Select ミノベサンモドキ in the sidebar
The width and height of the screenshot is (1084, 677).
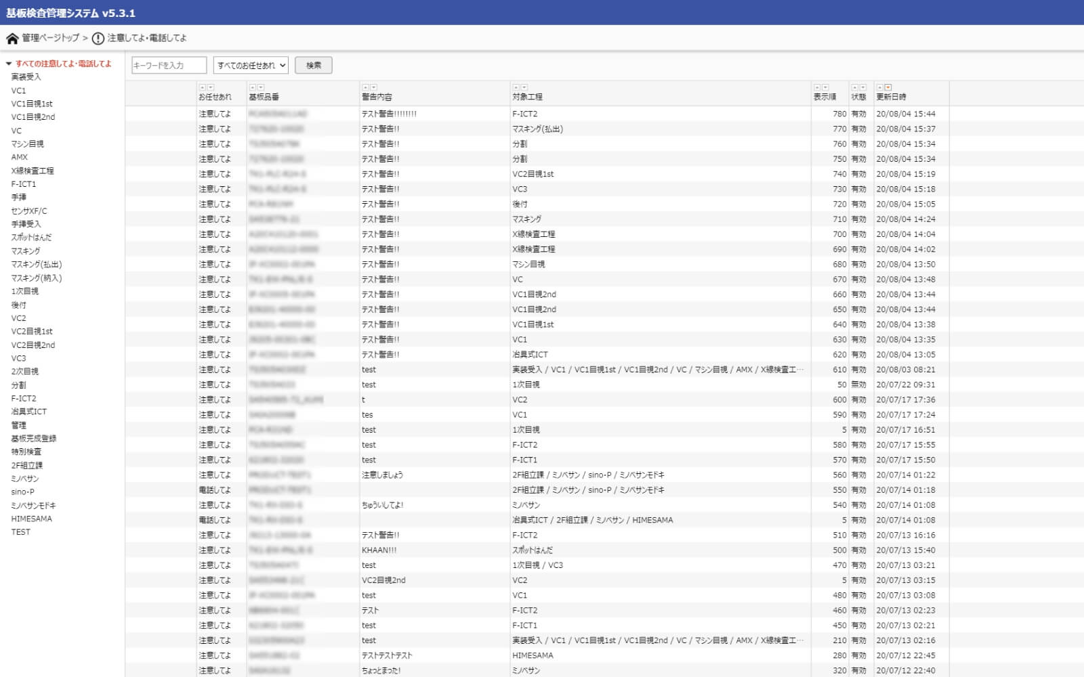pos(34,506)
